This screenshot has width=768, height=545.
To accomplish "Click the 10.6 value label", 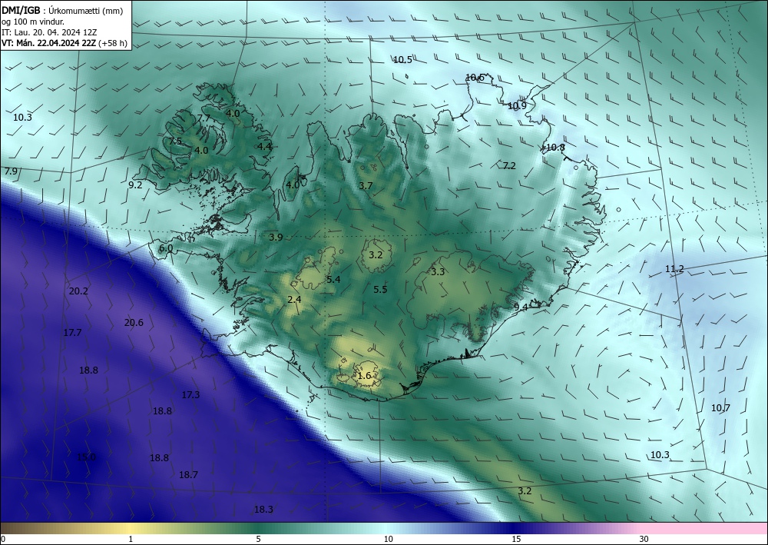I will tap(475, 78).
